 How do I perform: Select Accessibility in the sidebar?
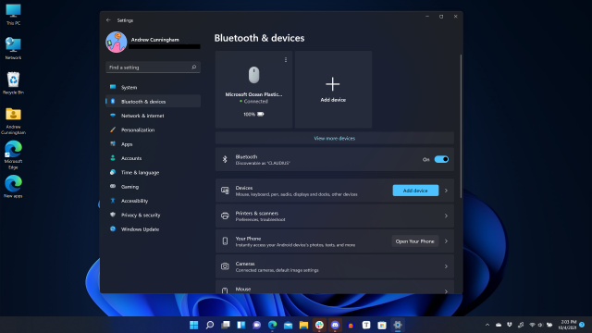(153, 201)
